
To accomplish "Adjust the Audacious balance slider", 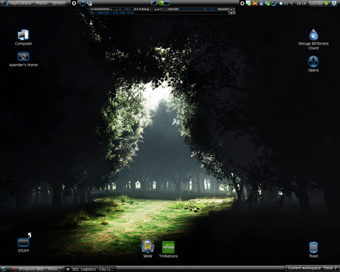I will coord(211,9).
